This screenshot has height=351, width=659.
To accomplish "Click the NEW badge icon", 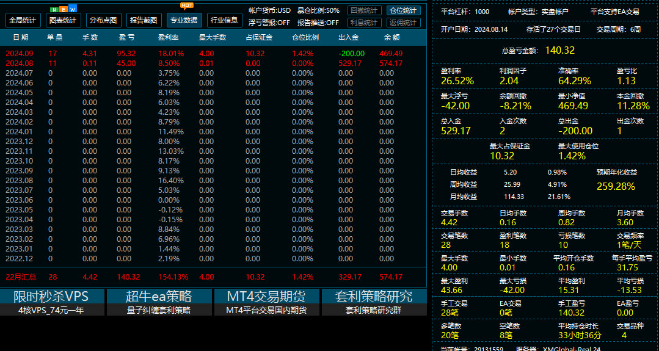I will tap(64, 9).
